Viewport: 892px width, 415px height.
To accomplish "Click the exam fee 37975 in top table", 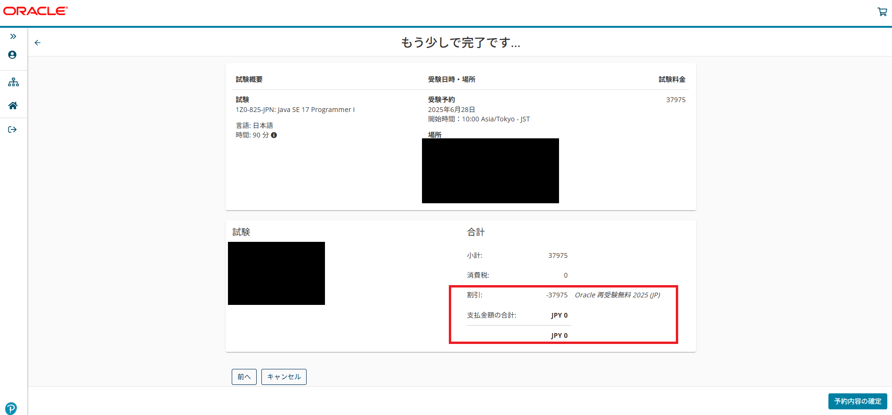I will pos(676,100).
